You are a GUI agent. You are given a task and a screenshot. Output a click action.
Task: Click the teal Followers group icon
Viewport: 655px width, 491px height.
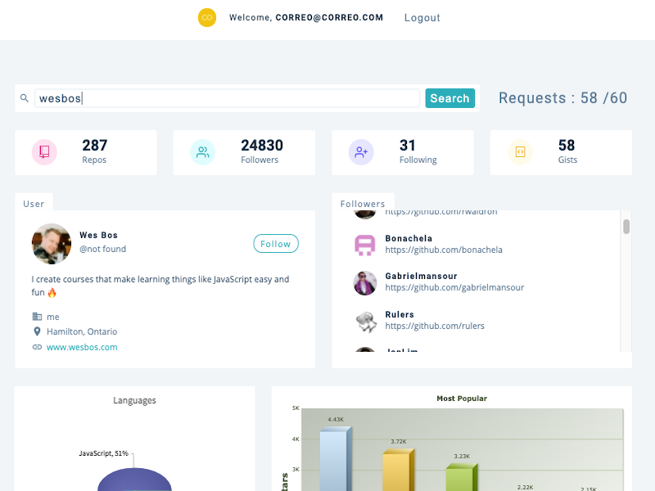point(202,152)
